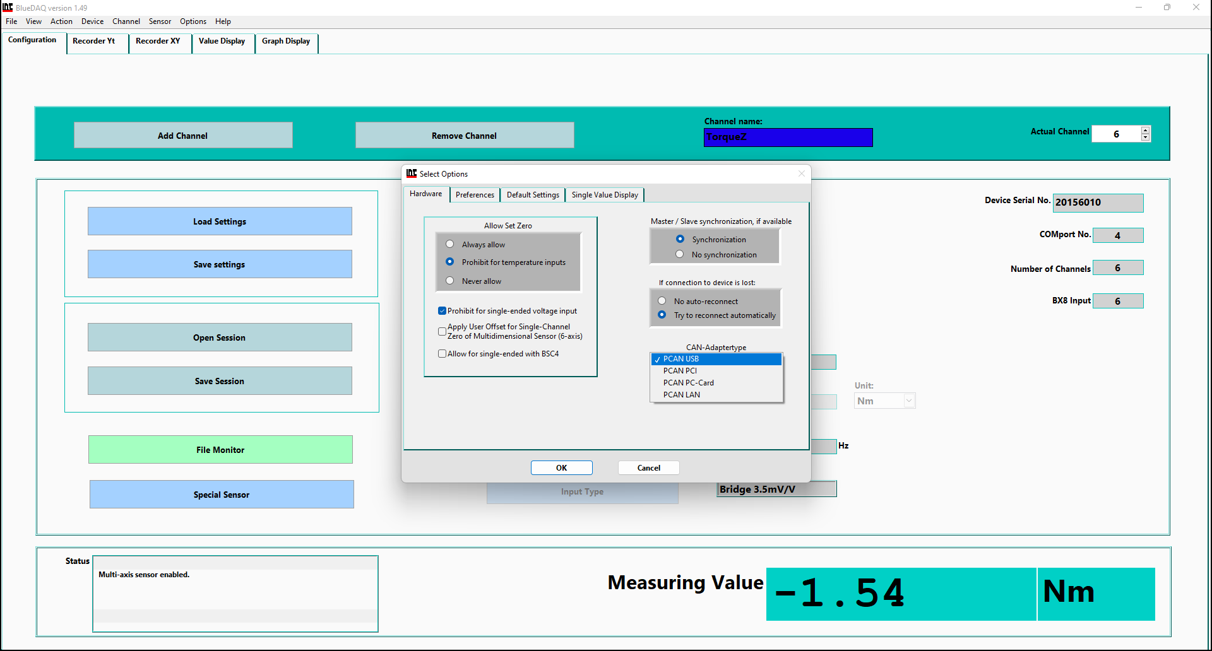
Task: Select the Always allow radio button
Action: point(450,244)
